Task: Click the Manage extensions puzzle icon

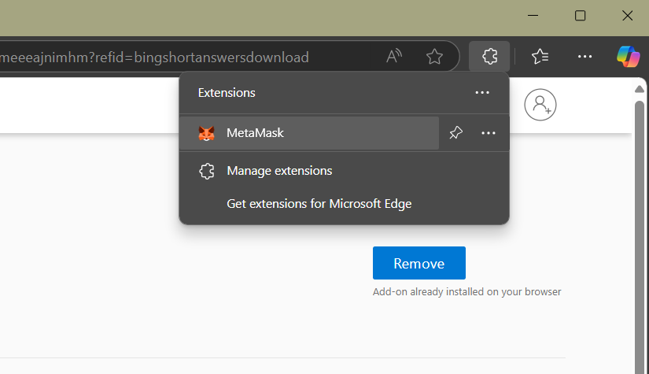Action: [207, 171]
